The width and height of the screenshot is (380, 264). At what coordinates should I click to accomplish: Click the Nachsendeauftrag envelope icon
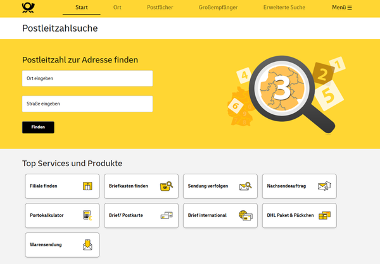(x=324, y=186)
